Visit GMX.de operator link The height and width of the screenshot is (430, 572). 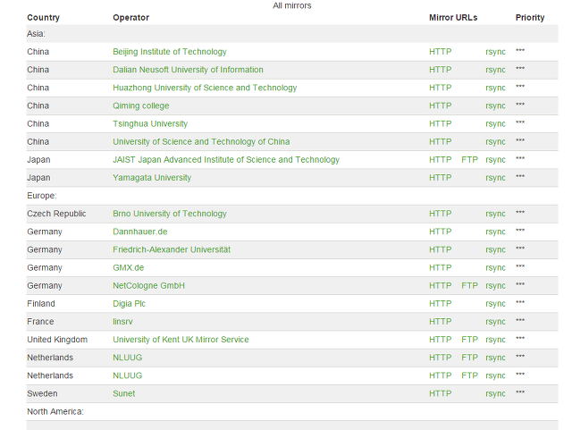(x=128, y=267)
